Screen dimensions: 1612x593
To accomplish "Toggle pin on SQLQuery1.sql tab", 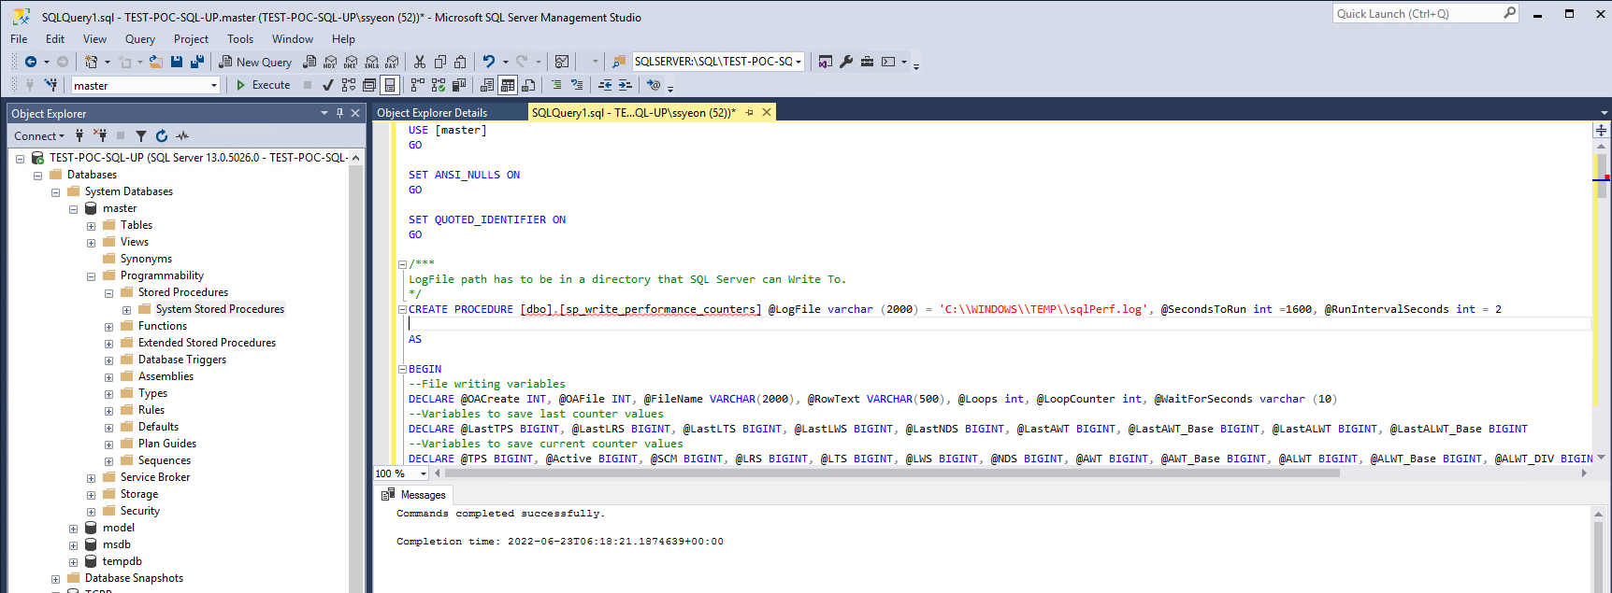I will click(x=749, y=112).
